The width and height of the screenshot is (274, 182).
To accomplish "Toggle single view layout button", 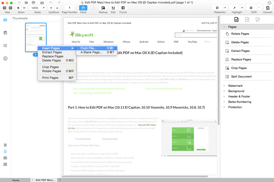I will pyautogui.click(x=4, y=8).
